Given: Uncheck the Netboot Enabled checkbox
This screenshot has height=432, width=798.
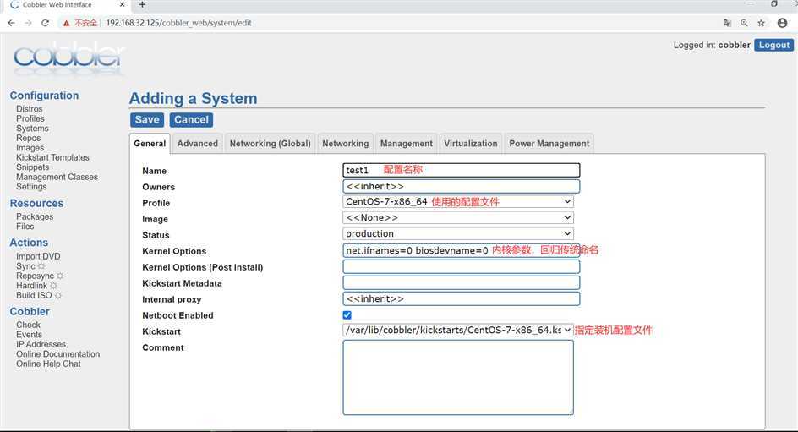Looking at the screenshot, I should (x=347, y=315).
